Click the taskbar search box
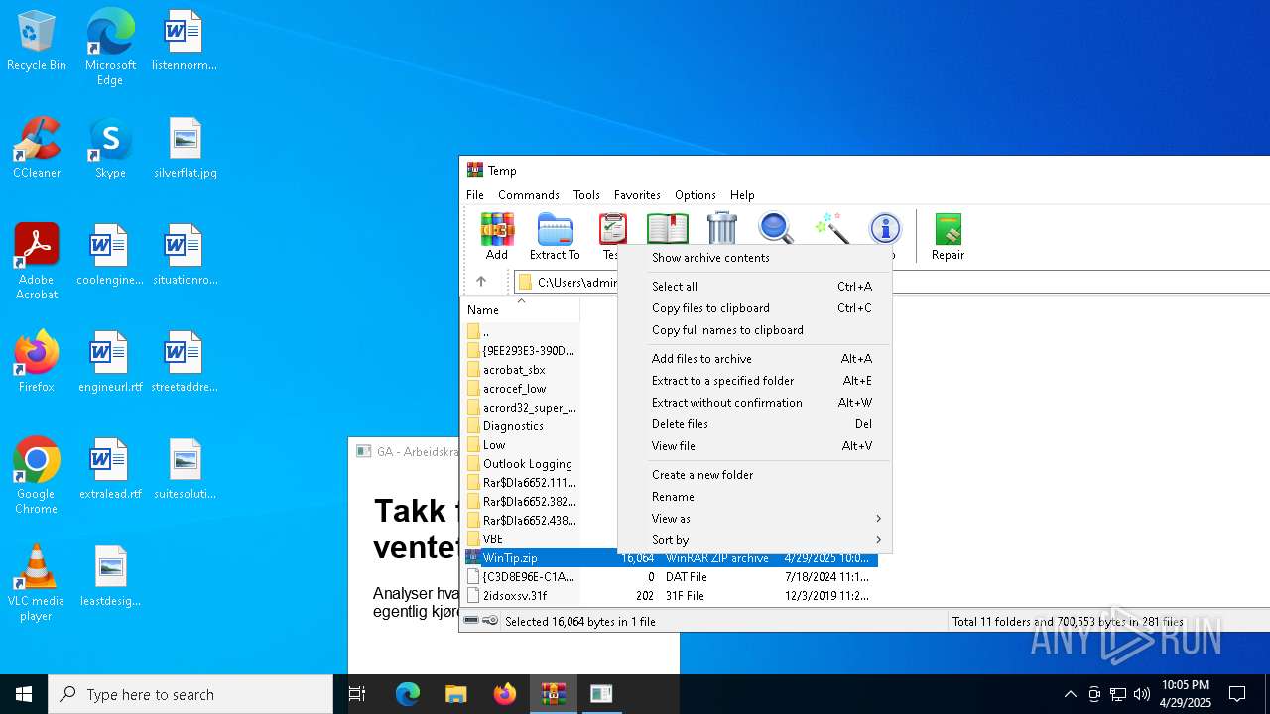Screen dimensions: 1270x714 click(x=190, y=694)
